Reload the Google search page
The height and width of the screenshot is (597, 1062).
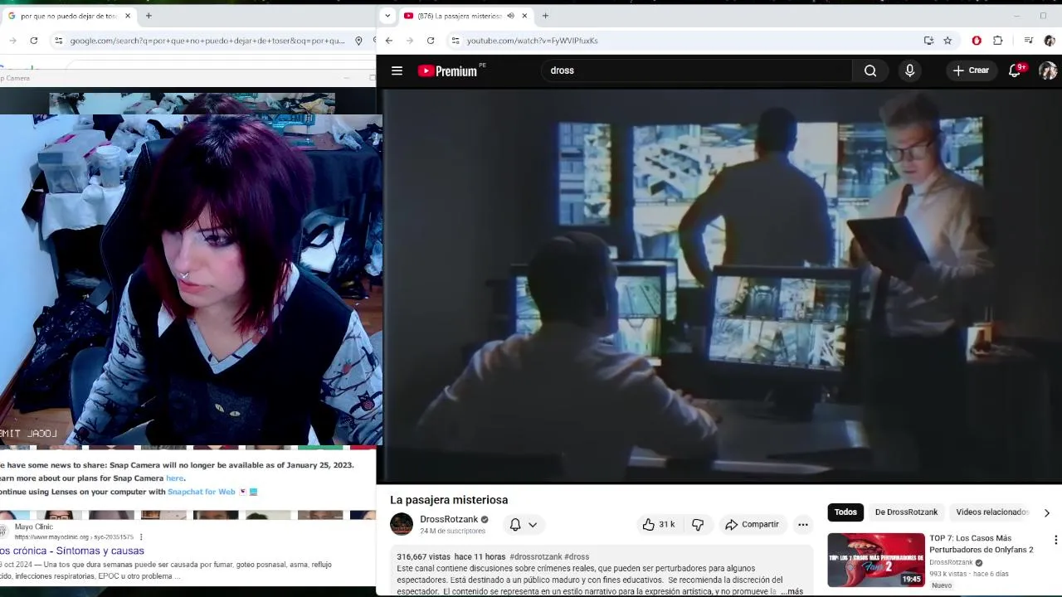click(x=33, y=41)
